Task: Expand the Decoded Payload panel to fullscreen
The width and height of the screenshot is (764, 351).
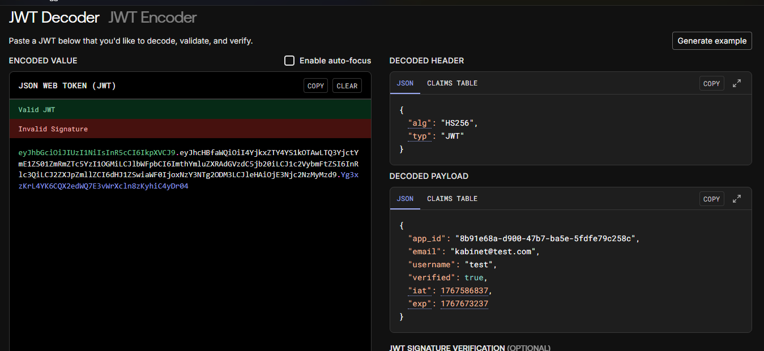Action: [737, 199]
